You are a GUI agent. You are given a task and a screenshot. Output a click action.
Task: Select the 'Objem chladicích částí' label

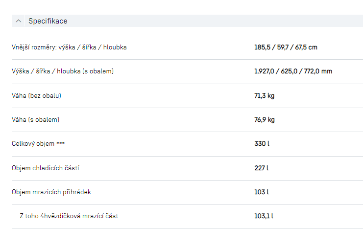click(45, 168)
